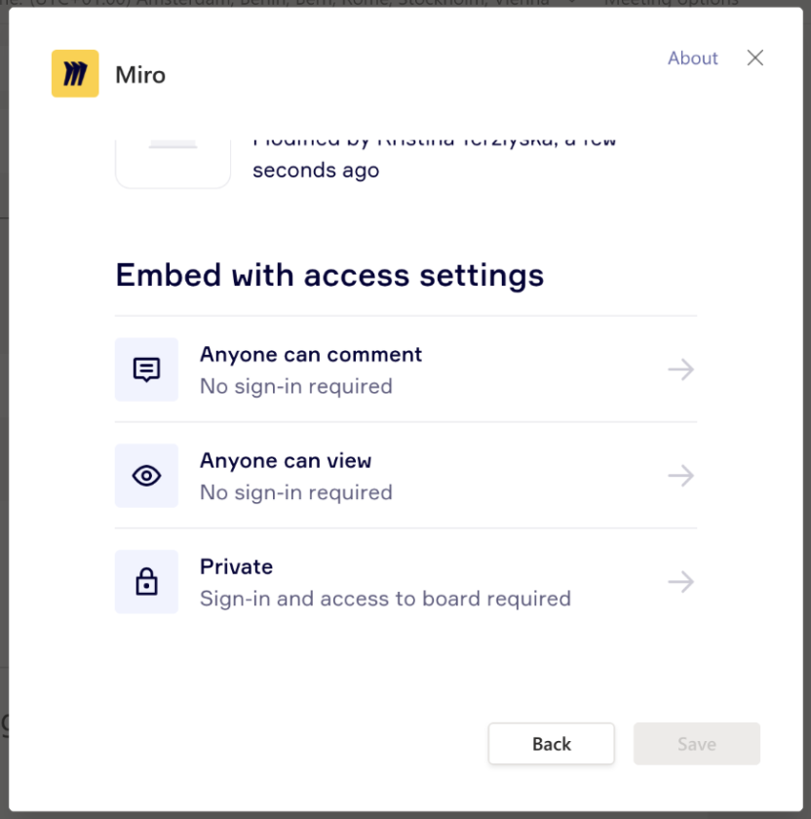Click the eye icon for view access
The width and height of the screenshot is (811, 819).
point(146,476)
